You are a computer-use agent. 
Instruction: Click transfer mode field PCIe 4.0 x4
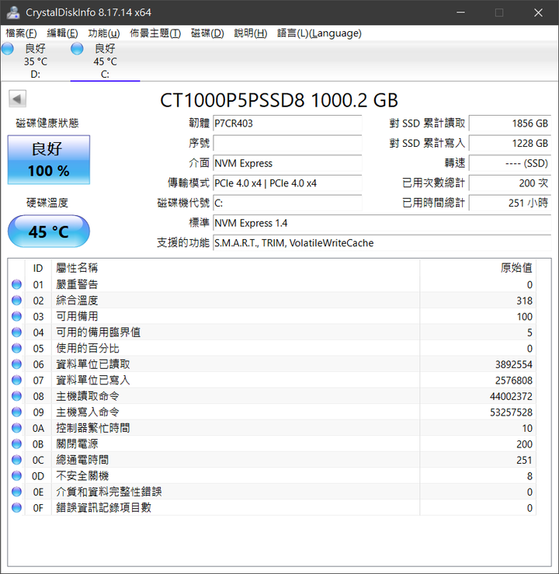[287, 183]
